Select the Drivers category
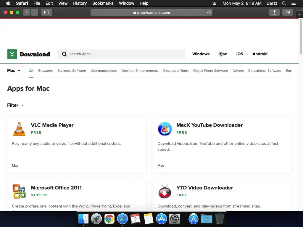The height and width of the screenshot is (227, 303). tap(238, 71)
